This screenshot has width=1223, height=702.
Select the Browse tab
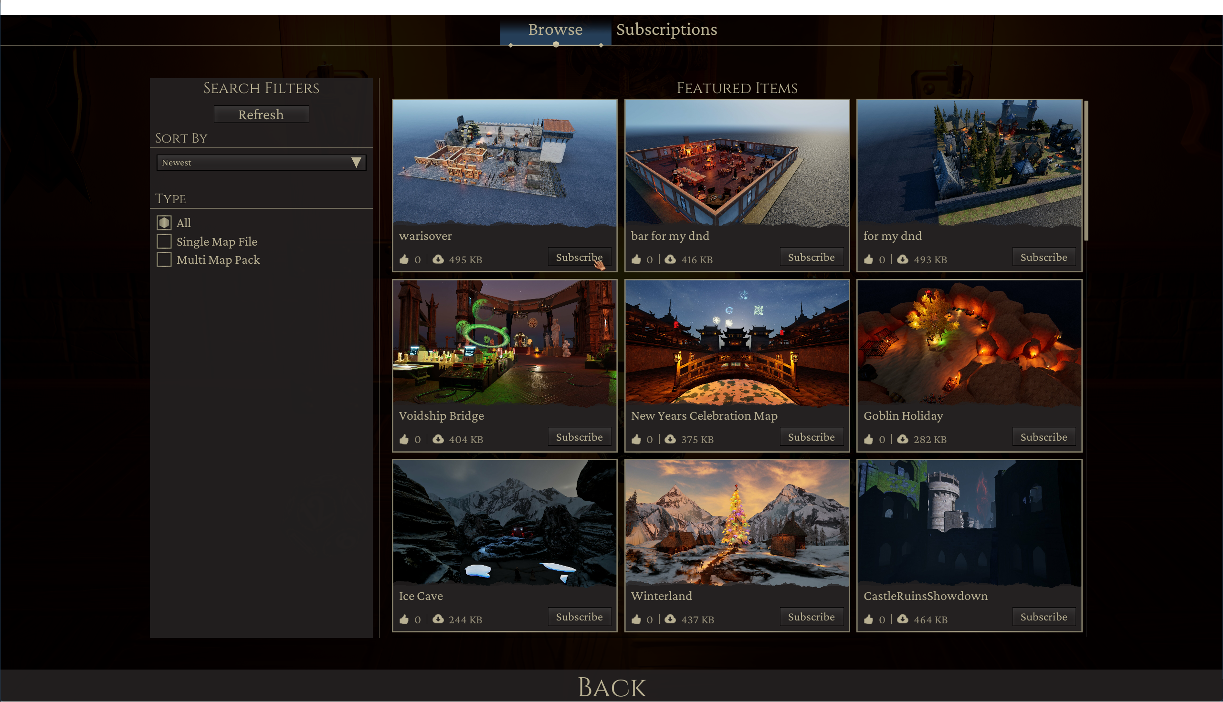pyautogui.click(x=555, y=30)
